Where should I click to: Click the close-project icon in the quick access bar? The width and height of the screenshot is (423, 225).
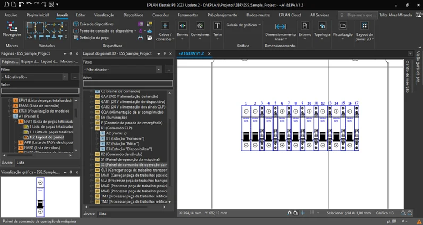pyautogui.click(x=51, y=4)
